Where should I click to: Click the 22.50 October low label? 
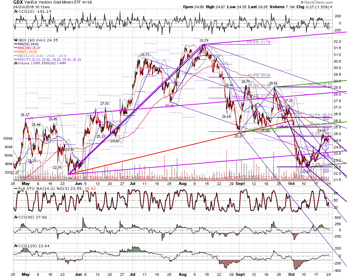(x=306, y=171)
